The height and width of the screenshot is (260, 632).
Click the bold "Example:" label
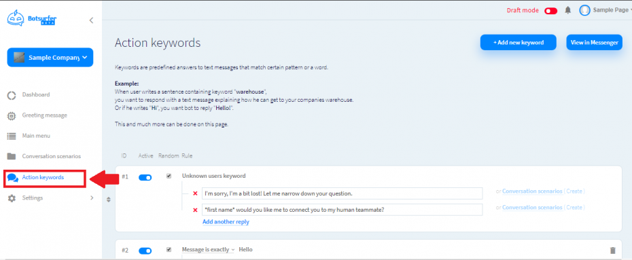(x=126, y=83)
